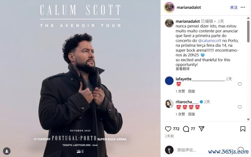This screenshot has width=251, height=157.
Task: Open comments via the speech bubble icon
Action: [186, 129]
